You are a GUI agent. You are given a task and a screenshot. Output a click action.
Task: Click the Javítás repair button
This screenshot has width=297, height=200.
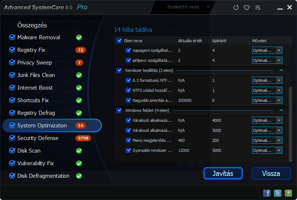pyautogui.click(x=223, y=173)
